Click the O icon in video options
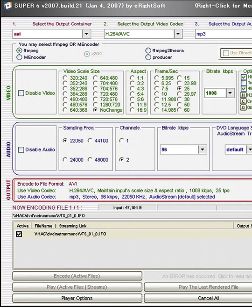Screen dimensions: 252x307 pyautogui.click(x=243, y=107)
